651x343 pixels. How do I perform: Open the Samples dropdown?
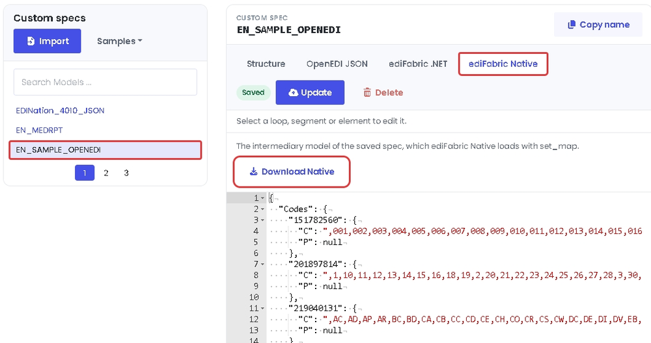coord(120,41)
